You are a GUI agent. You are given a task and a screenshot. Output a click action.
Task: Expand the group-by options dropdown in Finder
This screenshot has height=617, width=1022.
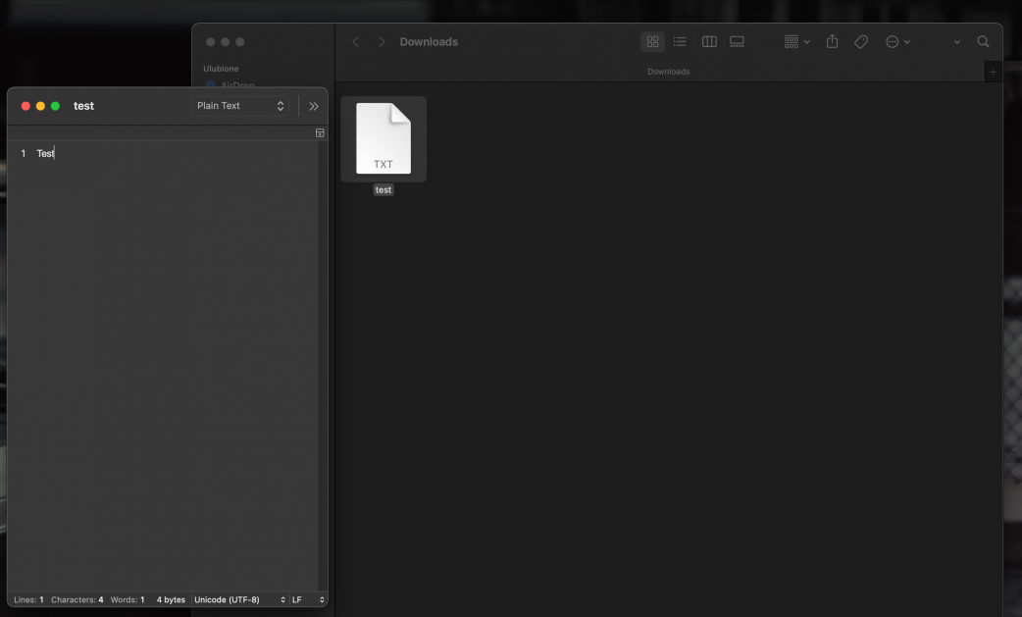(x=796, y=42)
